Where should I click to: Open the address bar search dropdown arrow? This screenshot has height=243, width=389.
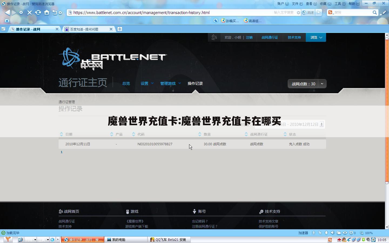[x=298, y=13]
